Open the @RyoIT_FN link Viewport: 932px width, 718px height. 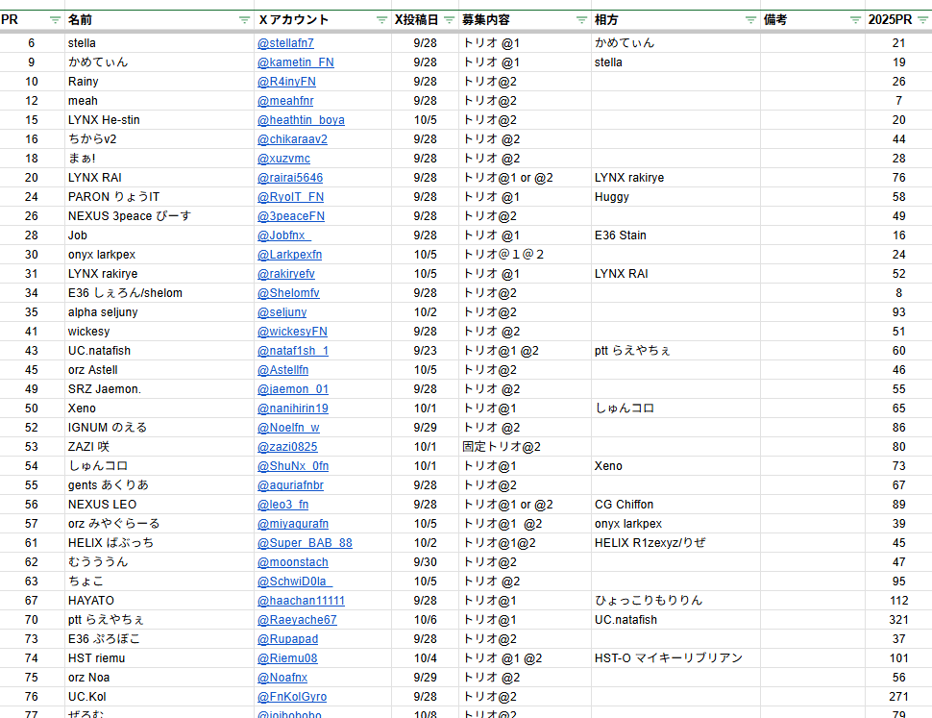[291, 197]
